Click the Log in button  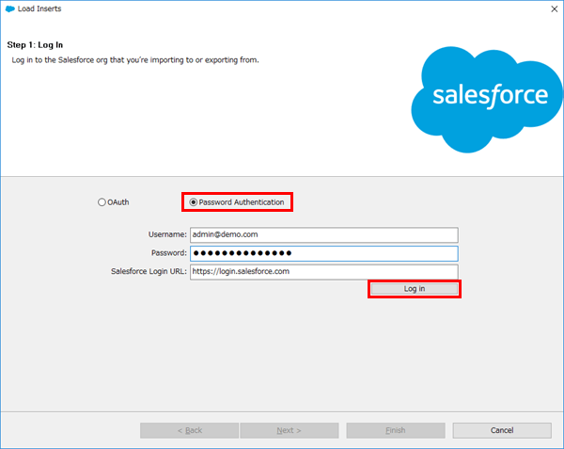(x=415, y=289)
